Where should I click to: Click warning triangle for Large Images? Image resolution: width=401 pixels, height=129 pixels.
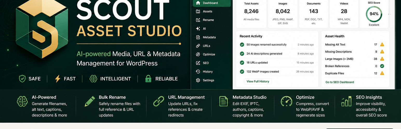382,59
